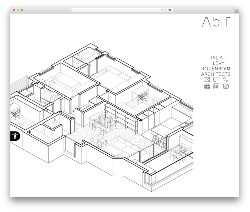
Task: Click the browser extension icon beside address bar
Action: click(x=170, y=10)
